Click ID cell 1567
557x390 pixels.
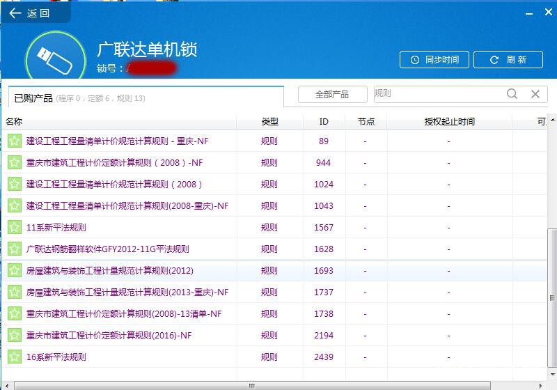324,227
